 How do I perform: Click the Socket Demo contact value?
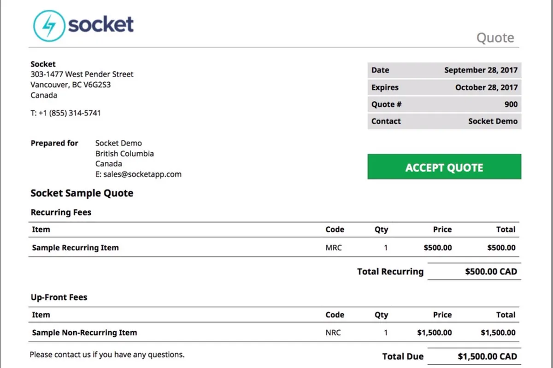[493, 121]
